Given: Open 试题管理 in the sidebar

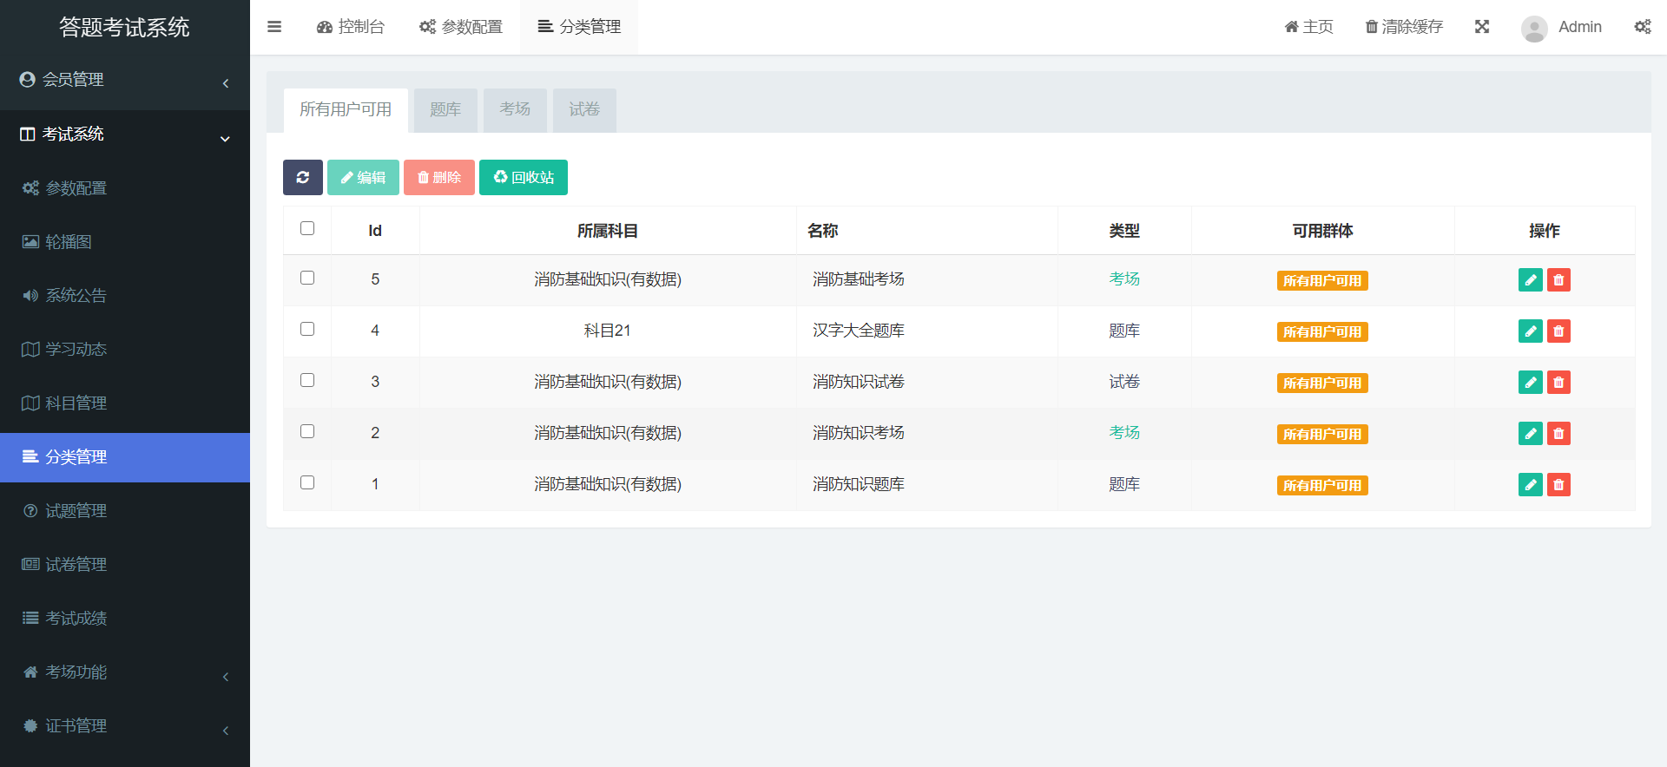Looking at the screenshot, I should tap(125, 511).
